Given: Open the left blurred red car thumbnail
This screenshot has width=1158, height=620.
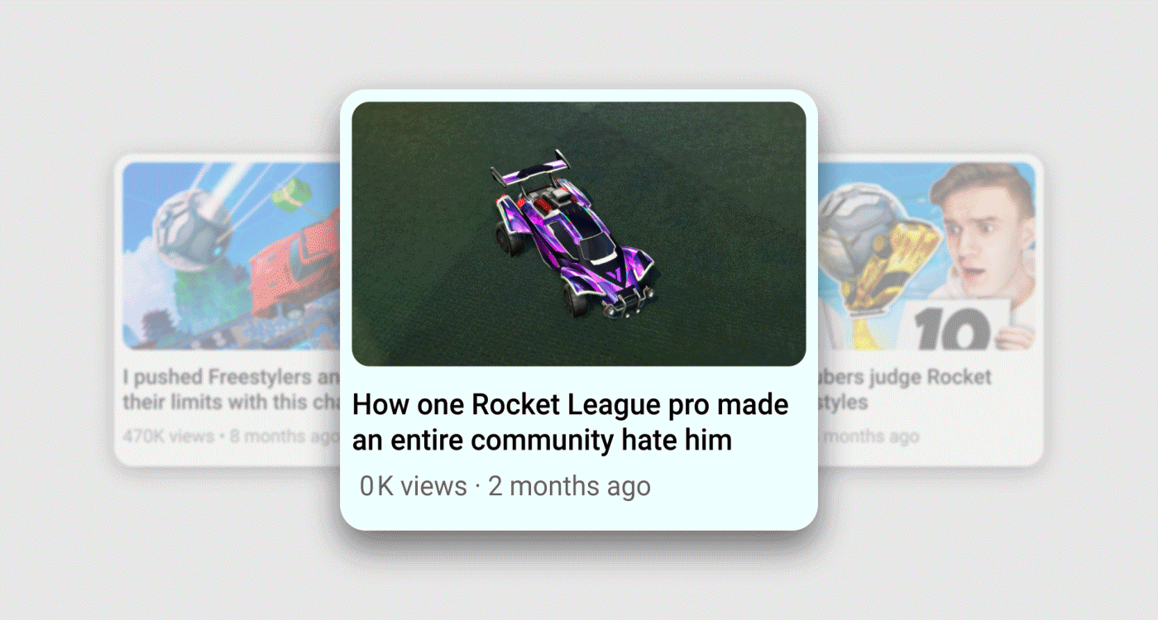Looking at the screenshot, I should (232, 255).
